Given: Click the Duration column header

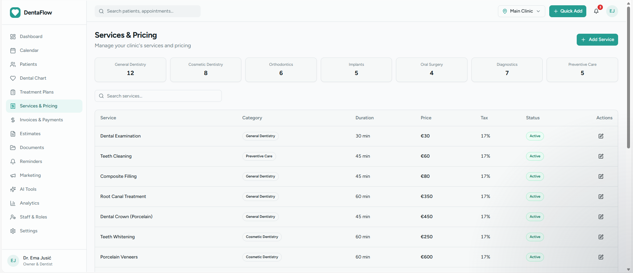Looking at the screenshot, I should pyautogui.click(x=365, y=118).
